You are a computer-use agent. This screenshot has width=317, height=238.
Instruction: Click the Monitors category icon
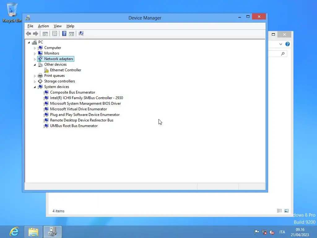tap(40, 53)
